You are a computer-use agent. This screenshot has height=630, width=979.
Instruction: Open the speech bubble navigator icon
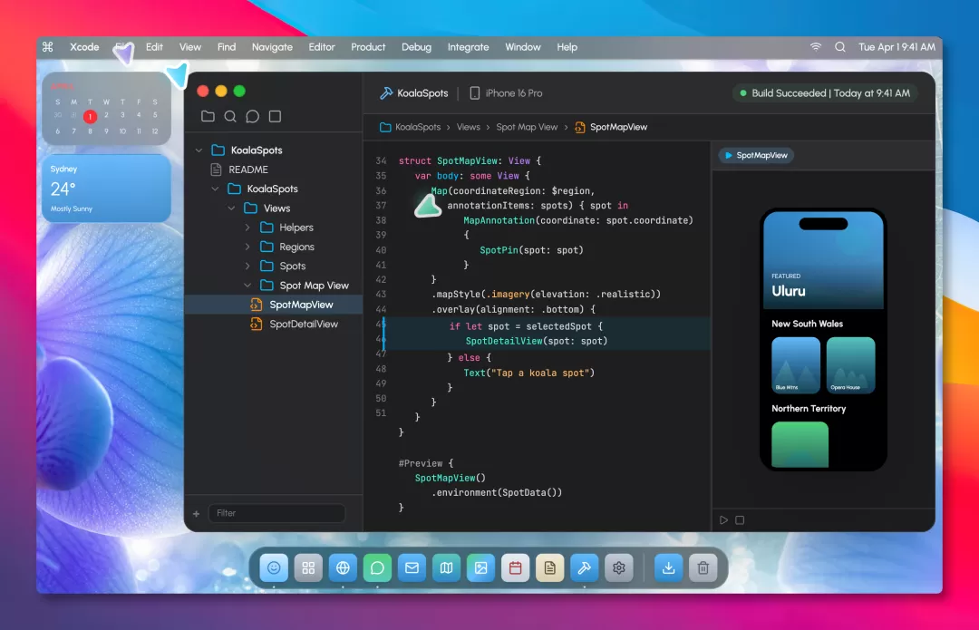(252, 116)
